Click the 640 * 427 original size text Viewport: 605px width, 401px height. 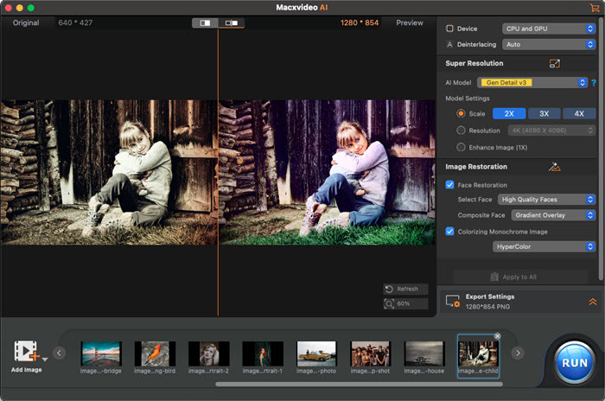click(75, 22)
